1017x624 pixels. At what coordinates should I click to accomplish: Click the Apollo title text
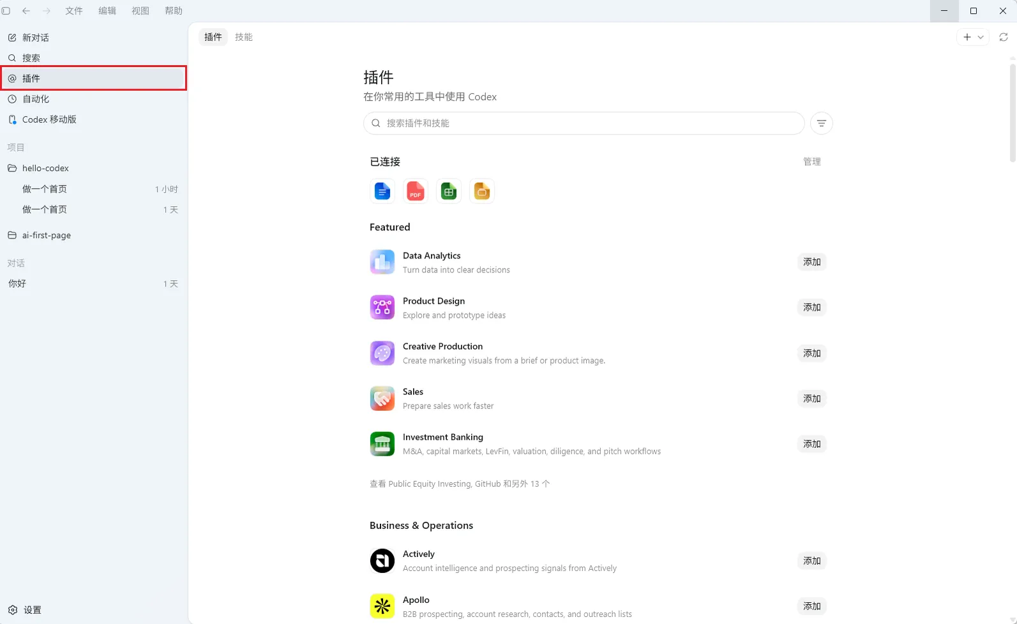pos(416,600)
